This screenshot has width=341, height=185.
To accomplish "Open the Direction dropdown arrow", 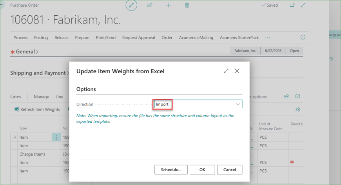I will [238, 104].
